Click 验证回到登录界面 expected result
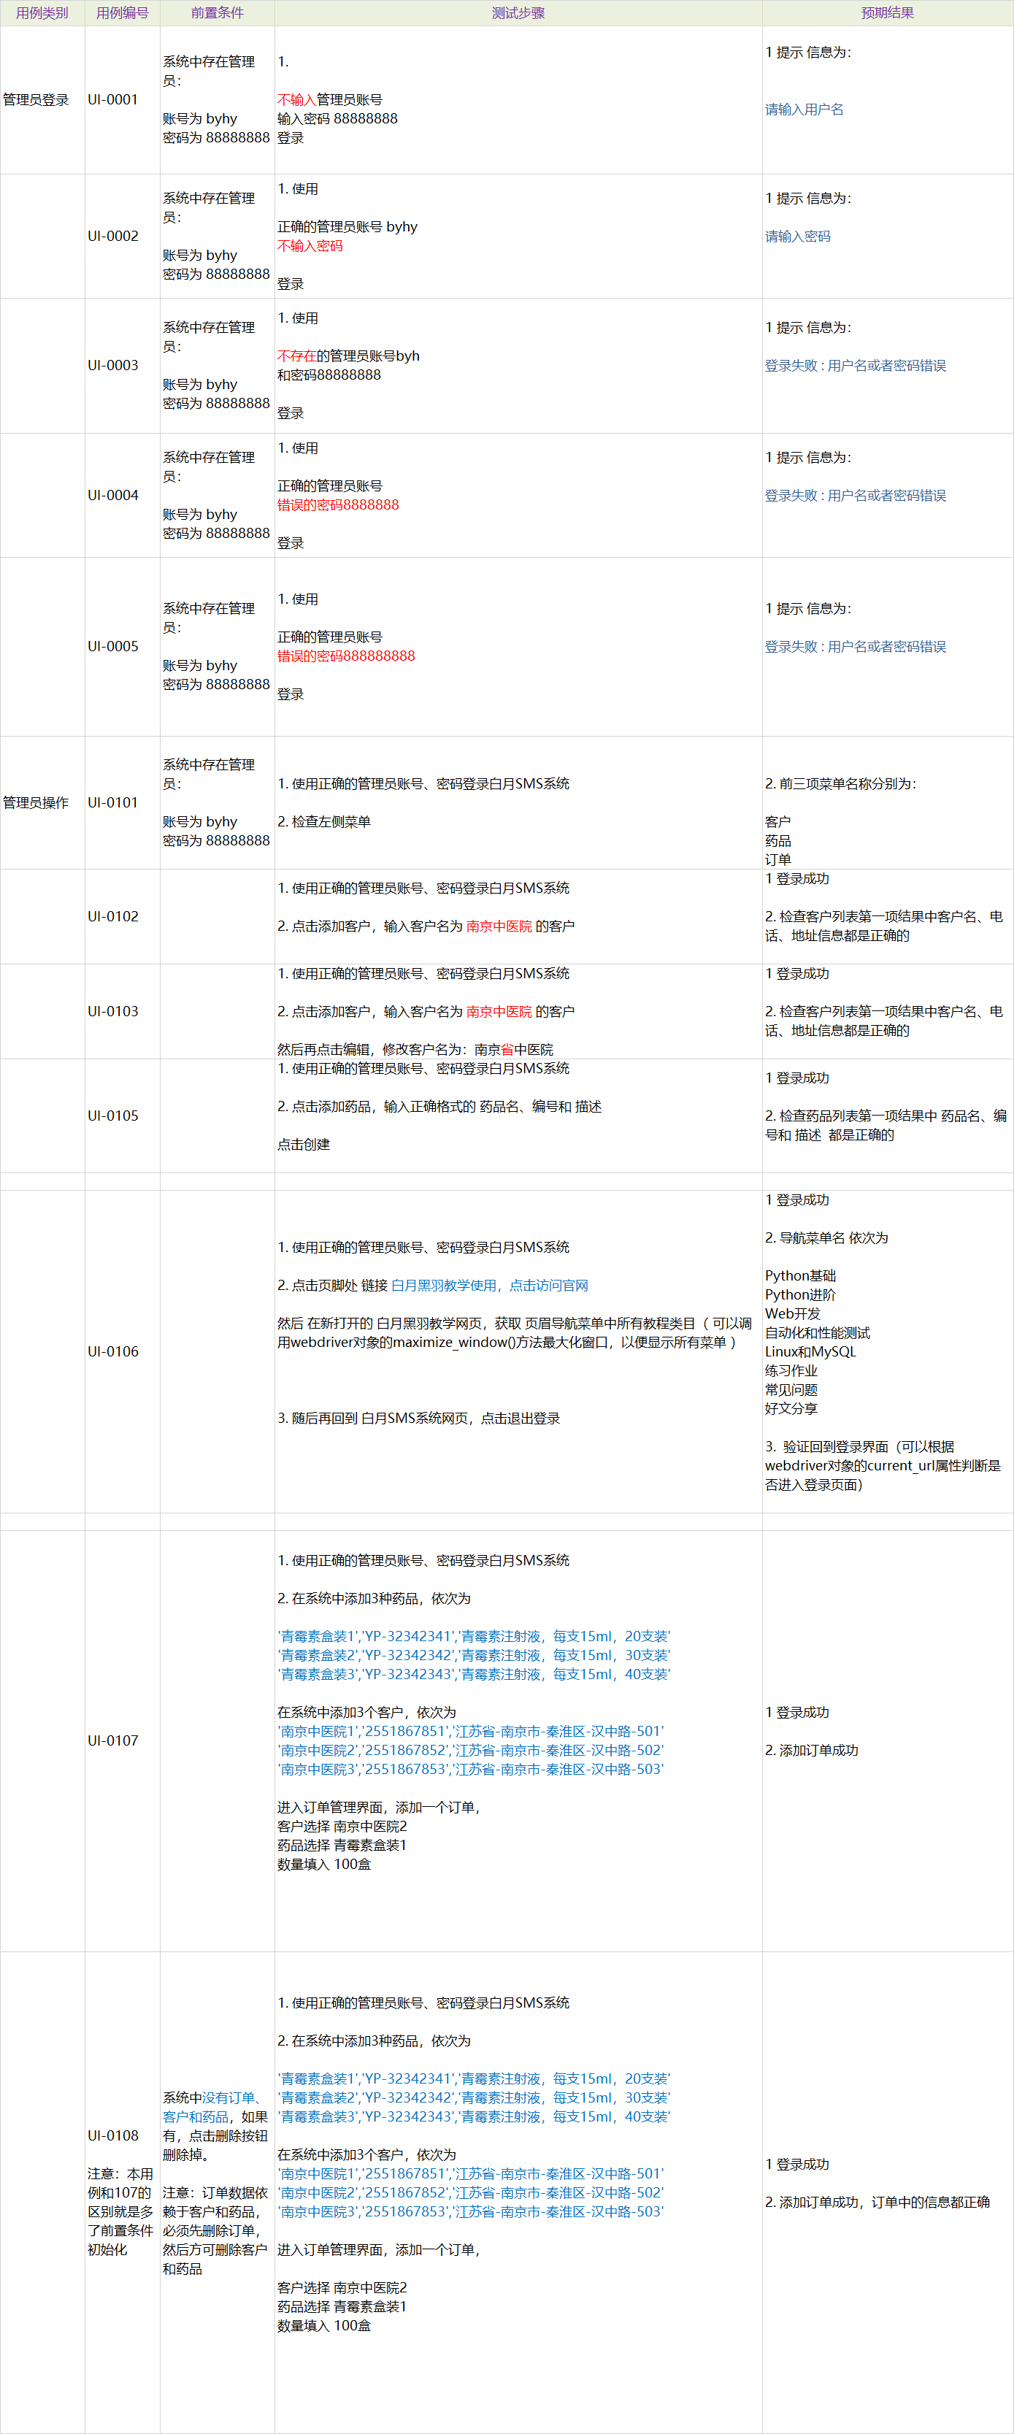The height and width of the screenshot is (2434, 1014). pos(883,1465)
